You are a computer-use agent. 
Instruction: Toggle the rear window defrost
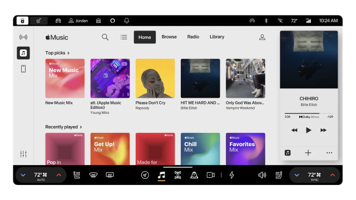pos(110,175)
